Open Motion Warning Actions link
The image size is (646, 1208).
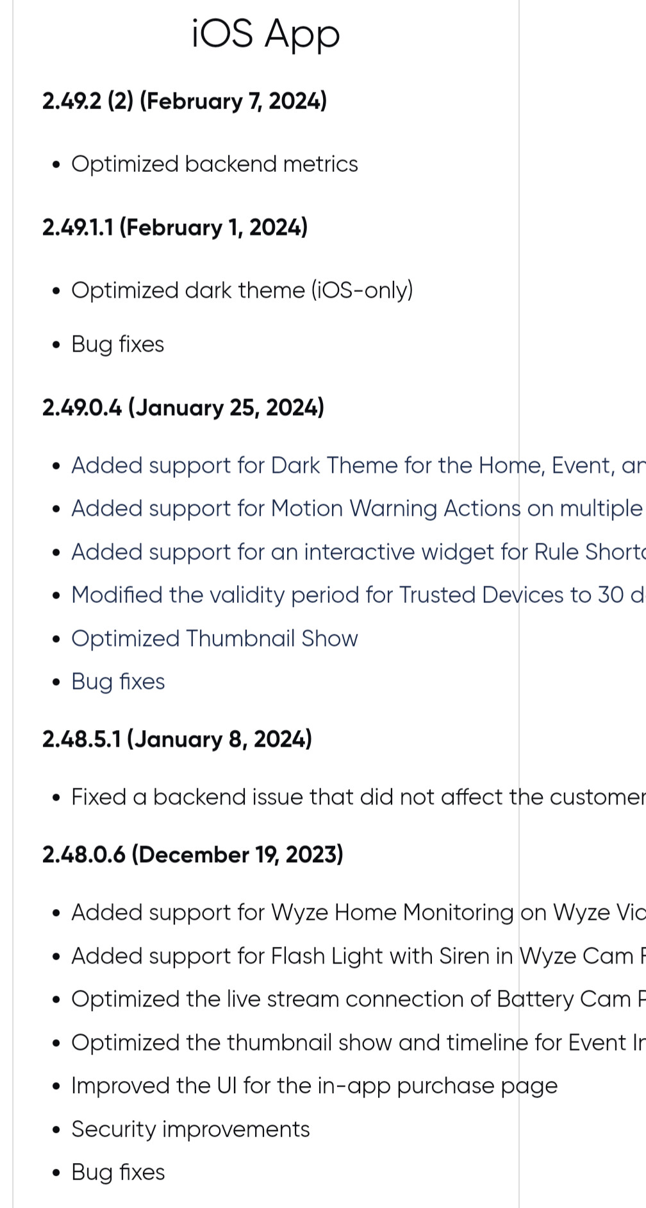pos(358,509)
